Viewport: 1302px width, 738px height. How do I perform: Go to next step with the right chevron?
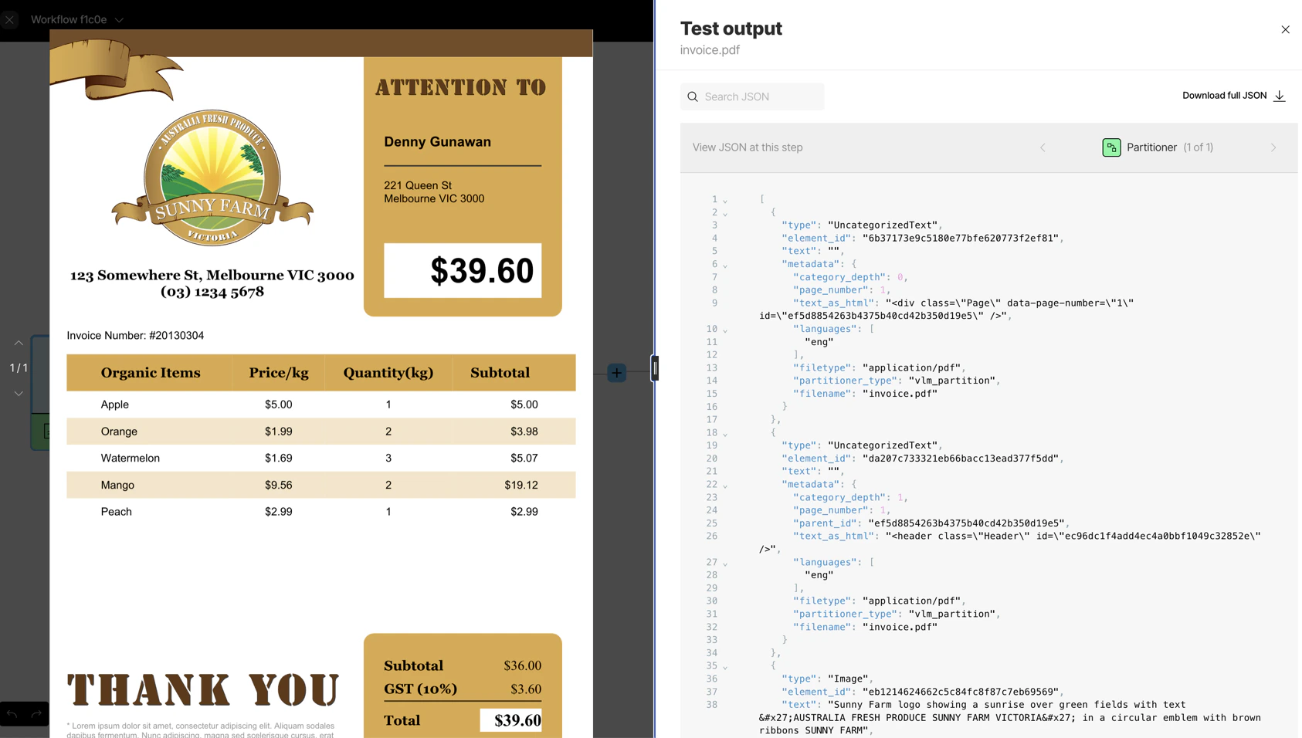pyautogui.click(x=1273, y=147)
